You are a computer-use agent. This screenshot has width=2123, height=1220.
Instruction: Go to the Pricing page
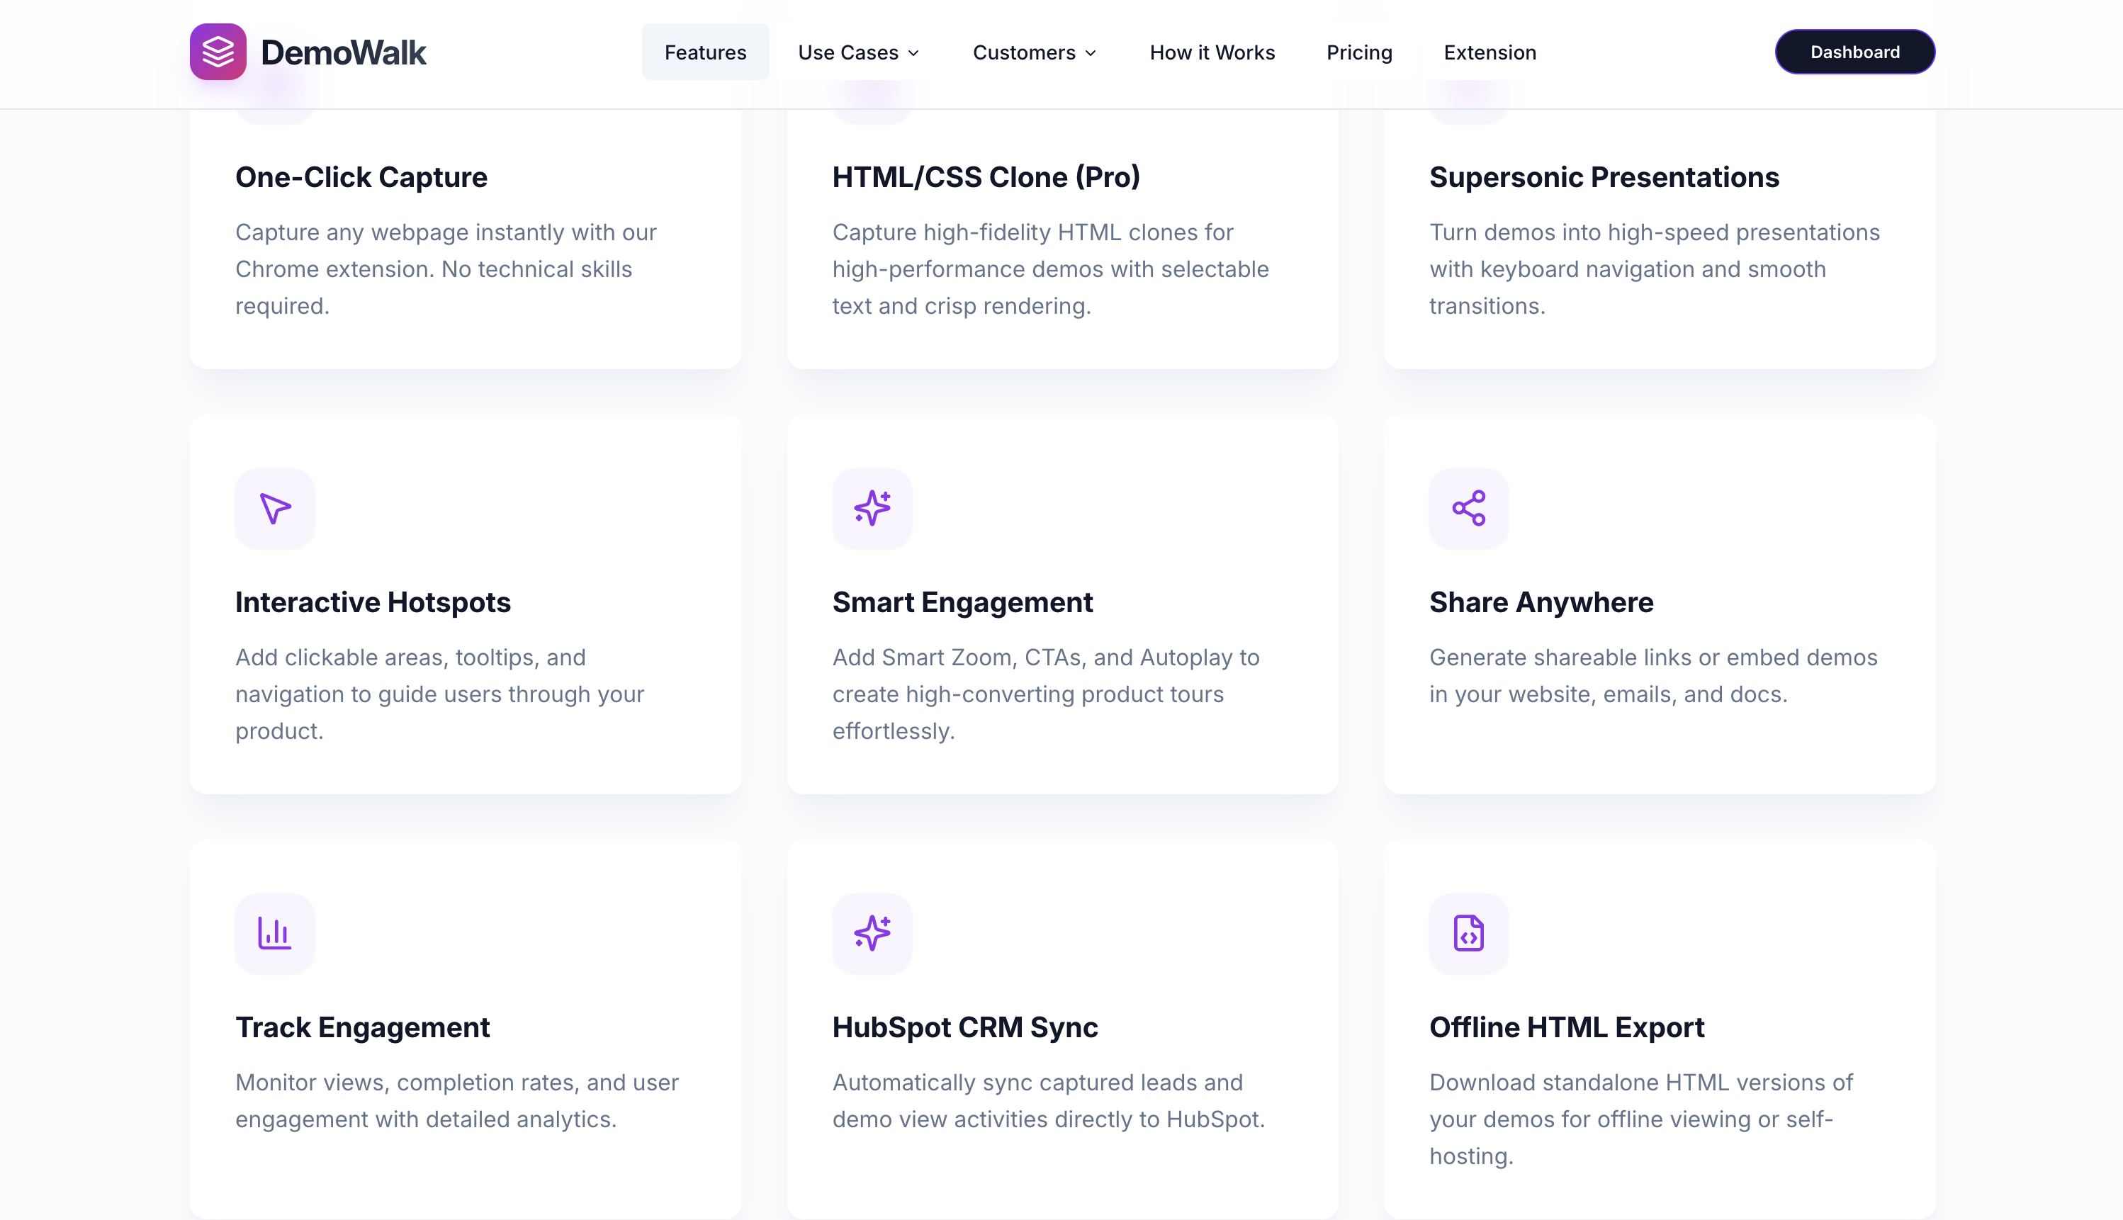click(1359, 52)
